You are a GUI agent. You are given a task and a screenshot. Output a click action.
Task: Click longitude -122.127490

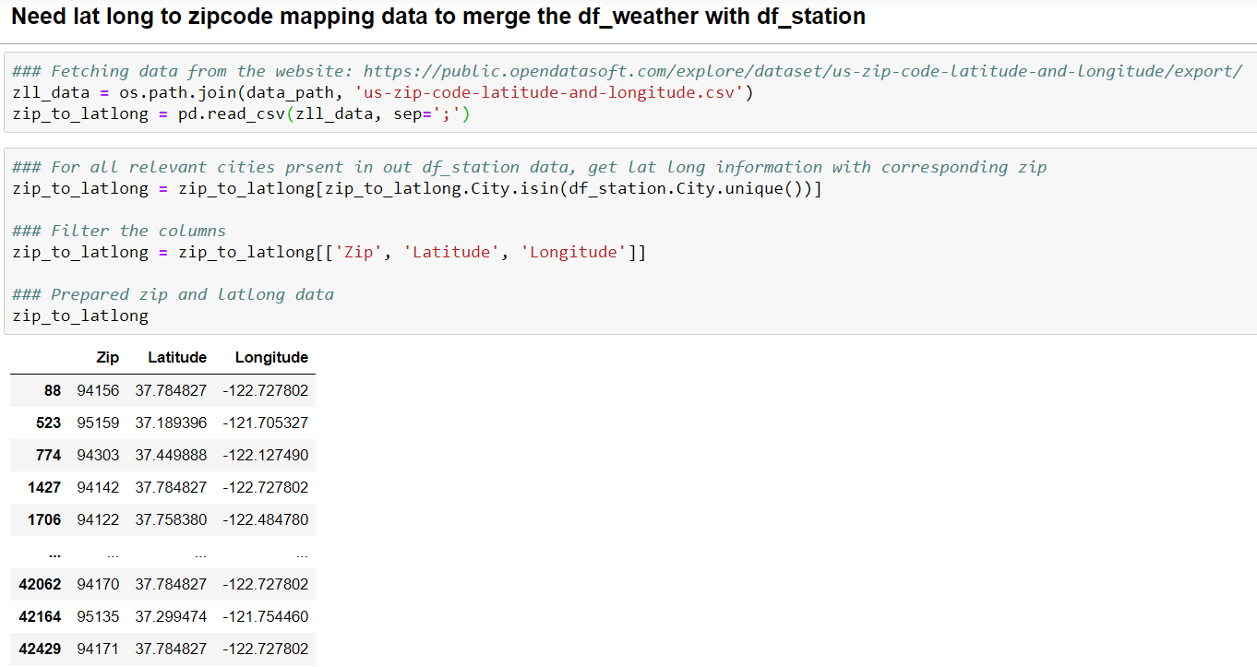[266, 455]
